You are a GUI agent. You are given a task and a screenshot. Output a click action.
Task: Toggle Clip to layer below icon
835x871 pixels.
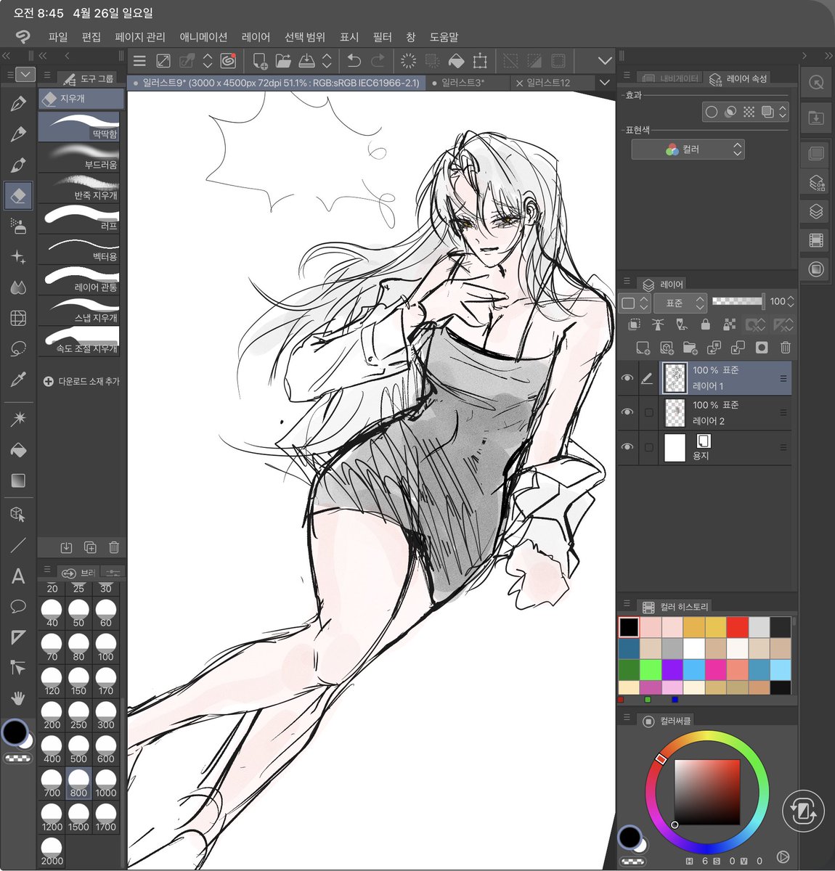634,325
